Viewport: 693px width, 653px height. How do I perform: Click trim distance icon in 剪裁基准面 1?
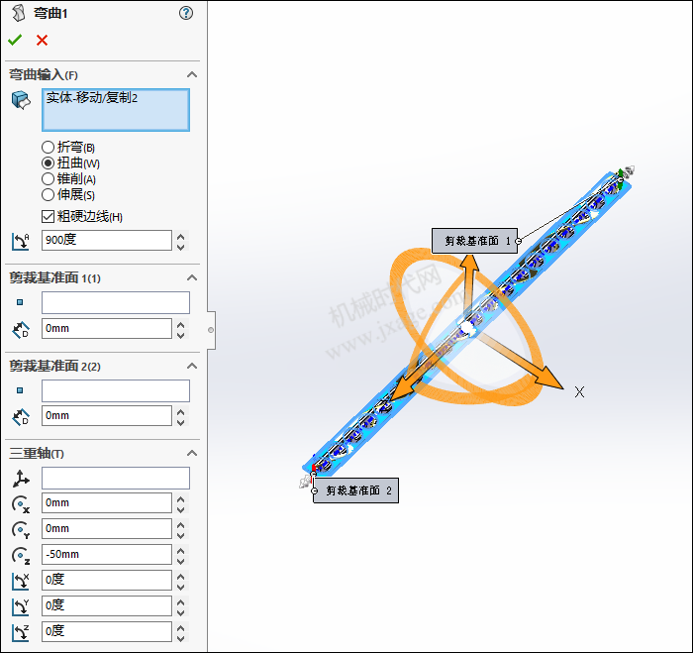[x=21, y=330]
